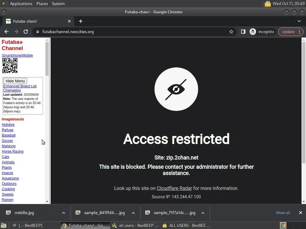Expand options for sample_f1f7a14c download
The image size is (306, 229).
click(x=203, y=213)
